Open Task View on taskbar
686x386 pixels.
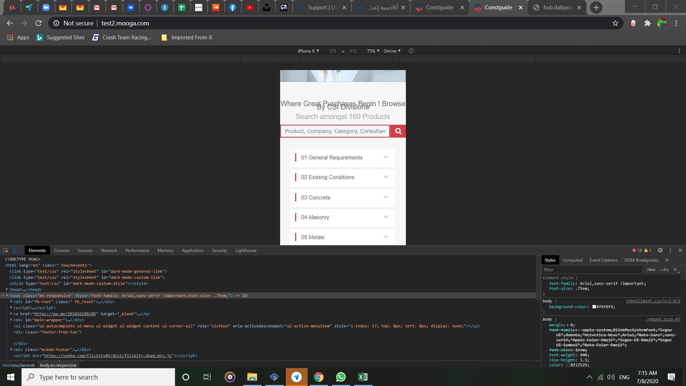(207, 377)
